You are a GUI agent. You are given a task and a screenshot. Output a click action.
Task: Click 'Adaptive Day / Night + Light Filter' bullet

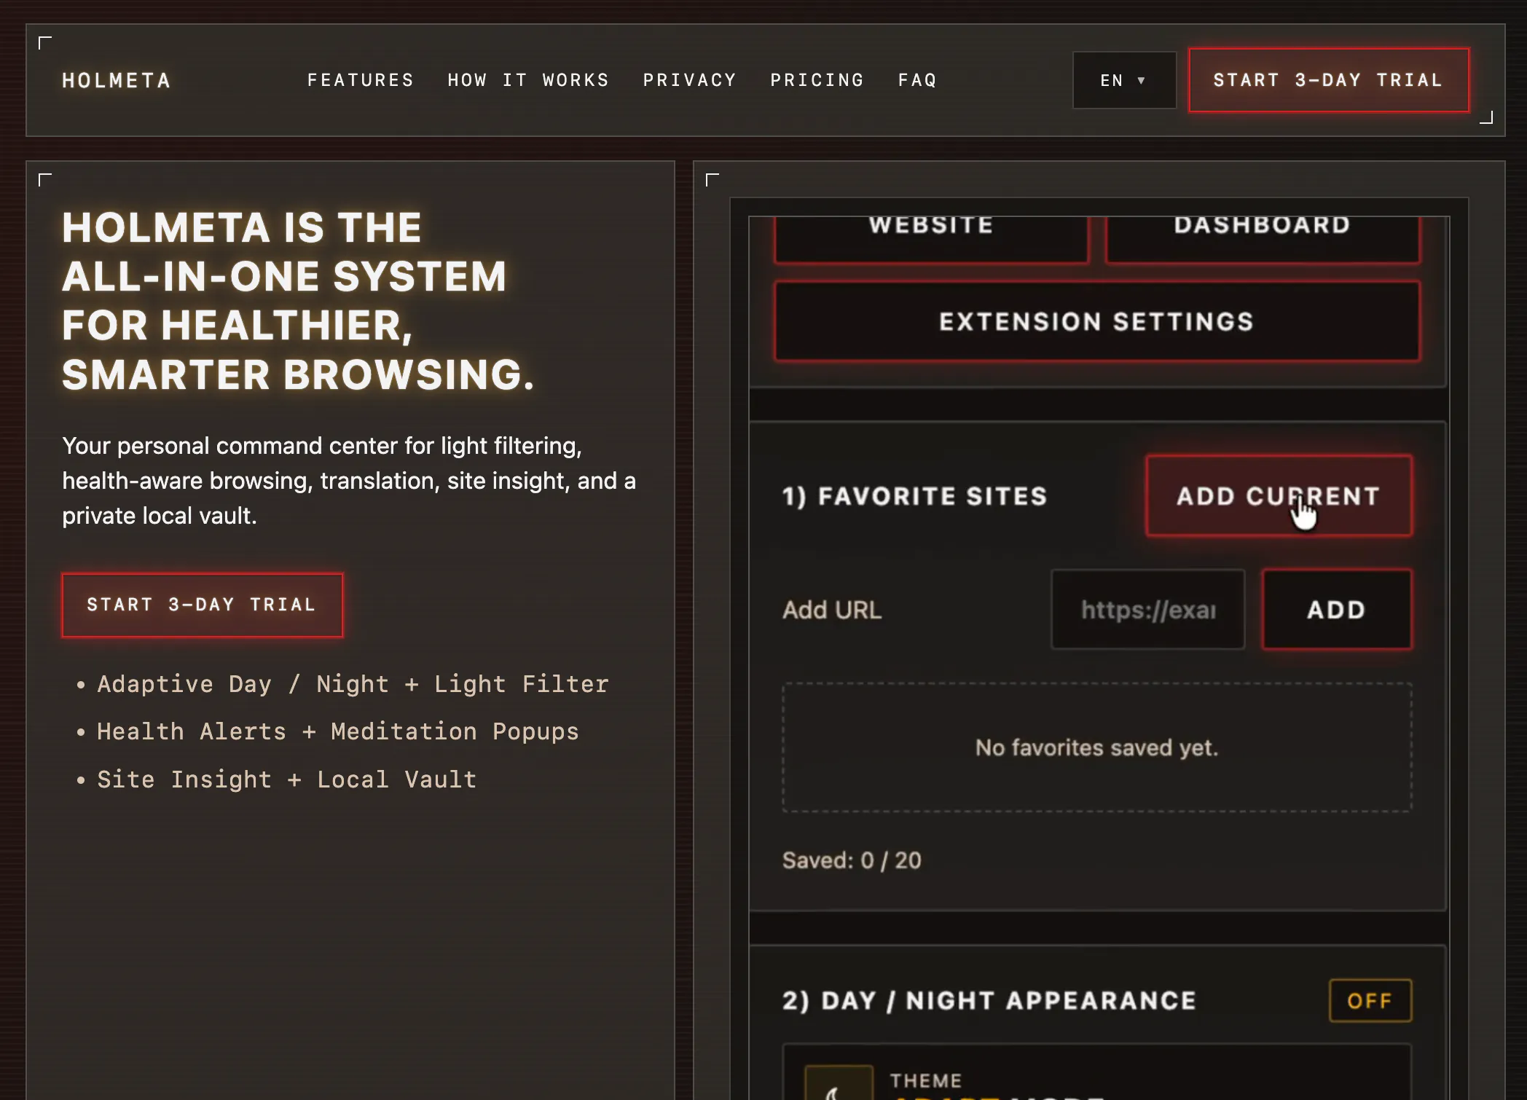(353, 684)
